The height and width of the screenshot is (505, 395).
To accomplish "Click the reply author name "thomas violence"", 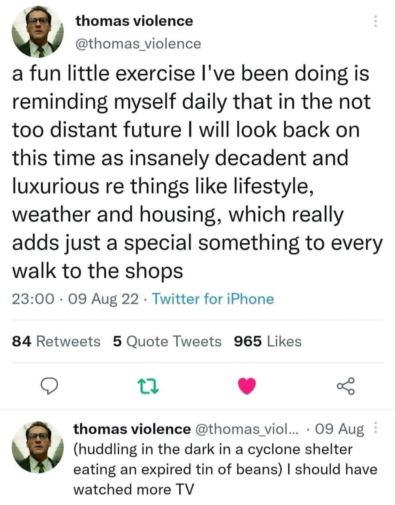I will 132,429.
